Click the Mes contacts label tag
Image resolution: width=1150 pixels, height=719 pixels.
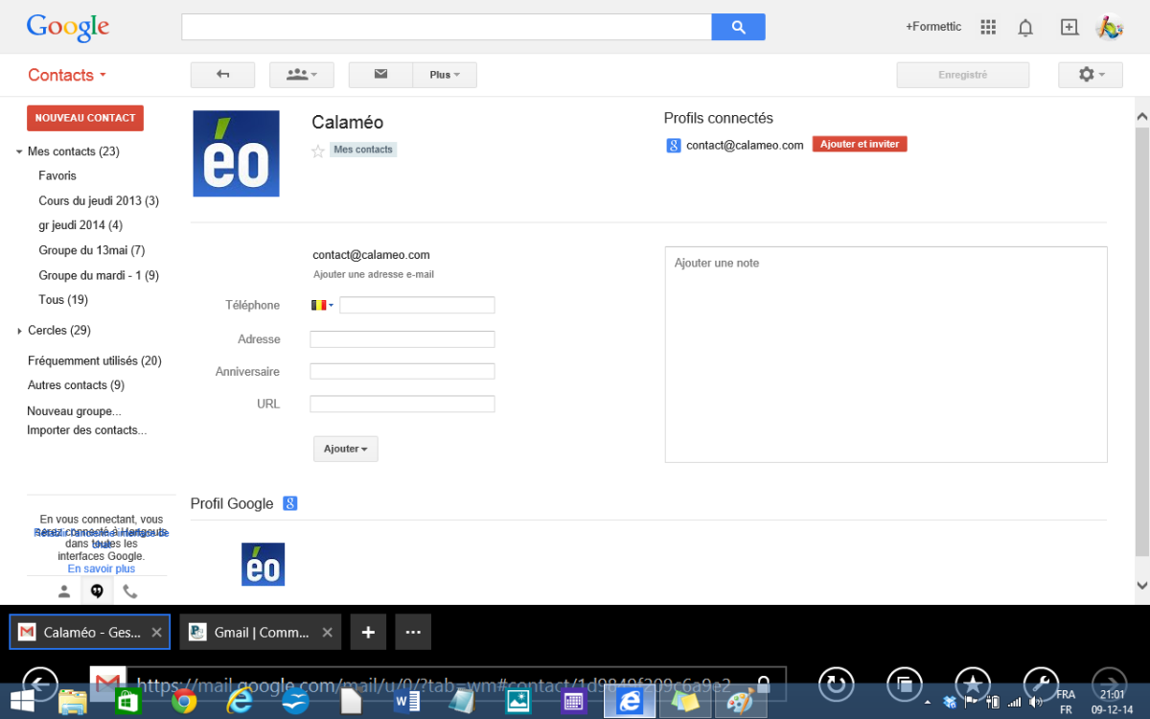pyautogui.click(x=363, y=150)
